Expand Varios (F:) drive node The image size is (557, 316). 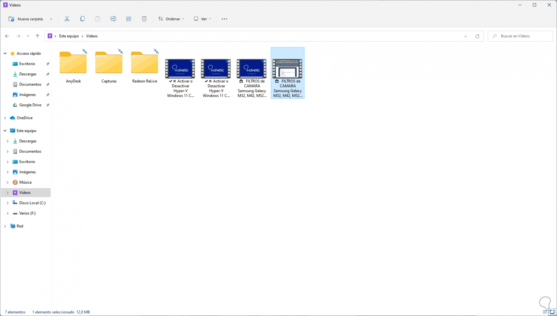pos(7,213)
